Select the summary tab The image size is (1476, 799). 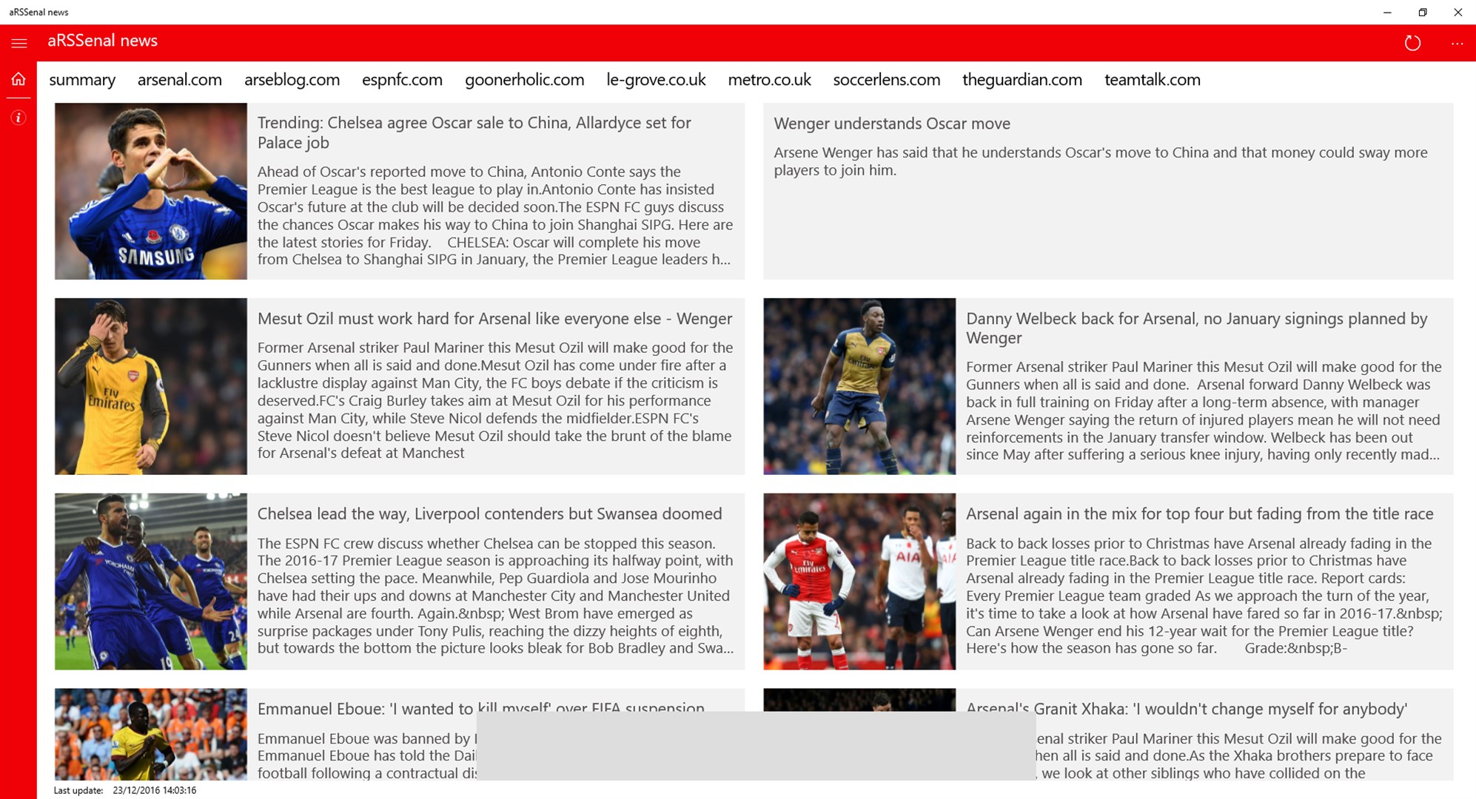click(84, 80)
